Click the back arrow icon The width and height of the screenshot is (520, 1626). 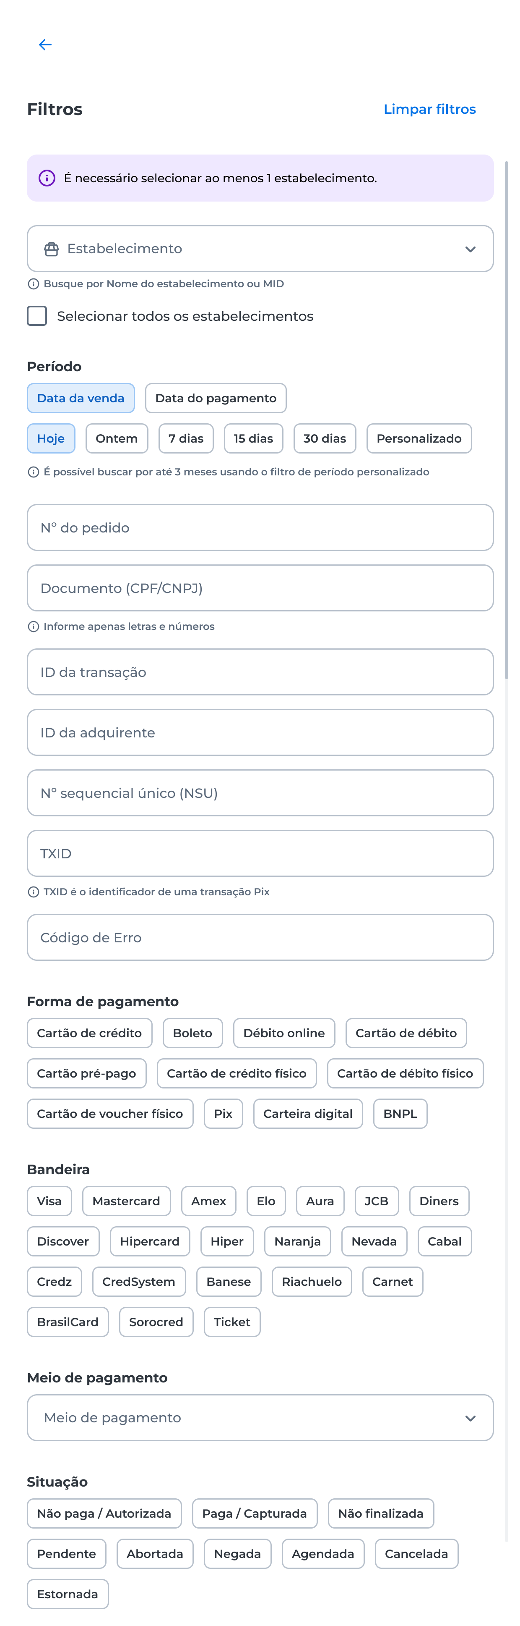pyautogui.click(x=45, y=44)
